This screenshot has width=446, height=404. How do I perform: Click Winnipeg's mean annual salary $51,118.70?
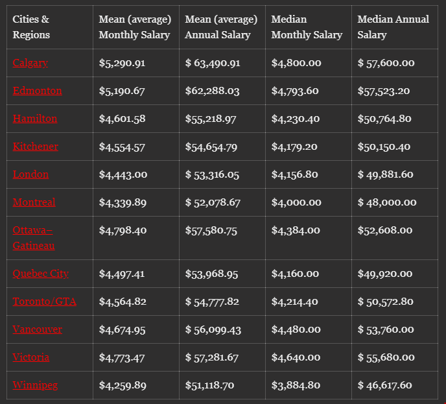tap(212, 385)
